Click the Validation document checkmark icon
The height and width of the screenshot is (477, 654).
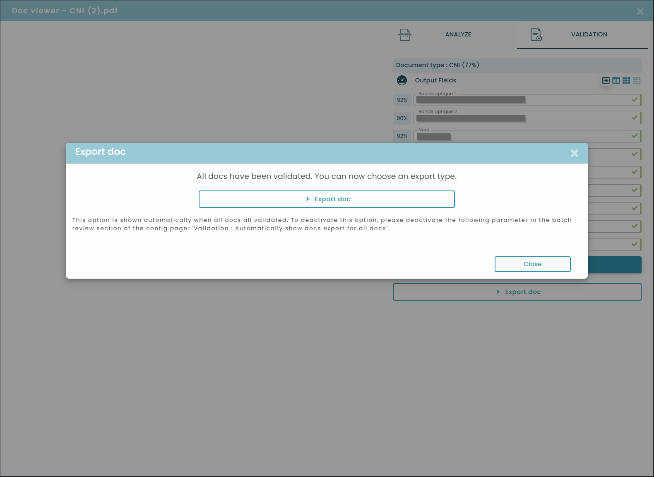(536, 35)
